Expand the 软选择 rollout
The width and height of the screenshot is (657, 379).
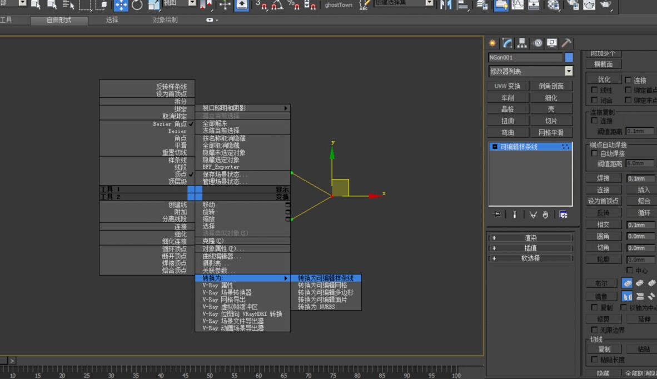(x=530, y=258)
